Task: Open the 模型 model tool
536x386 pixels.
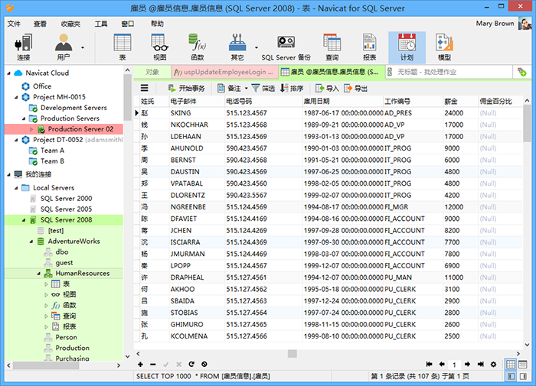Action: click(x=444, y=47)
